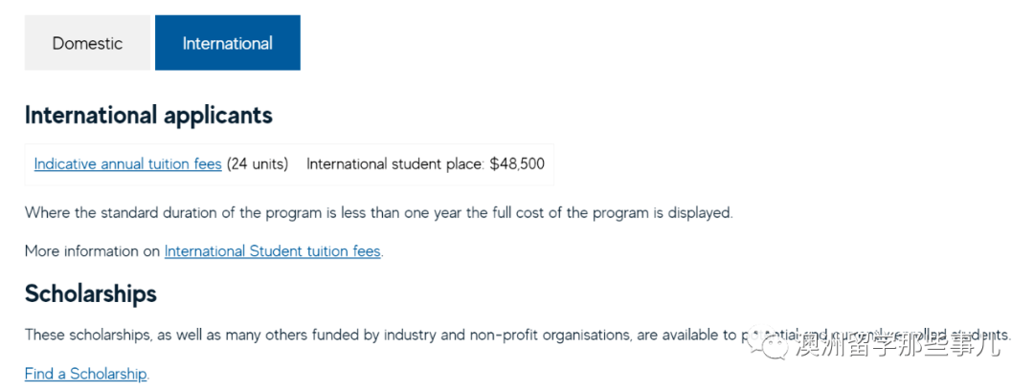Click the Scholarships section heading
1034x390 pixels.
[91, 292]
